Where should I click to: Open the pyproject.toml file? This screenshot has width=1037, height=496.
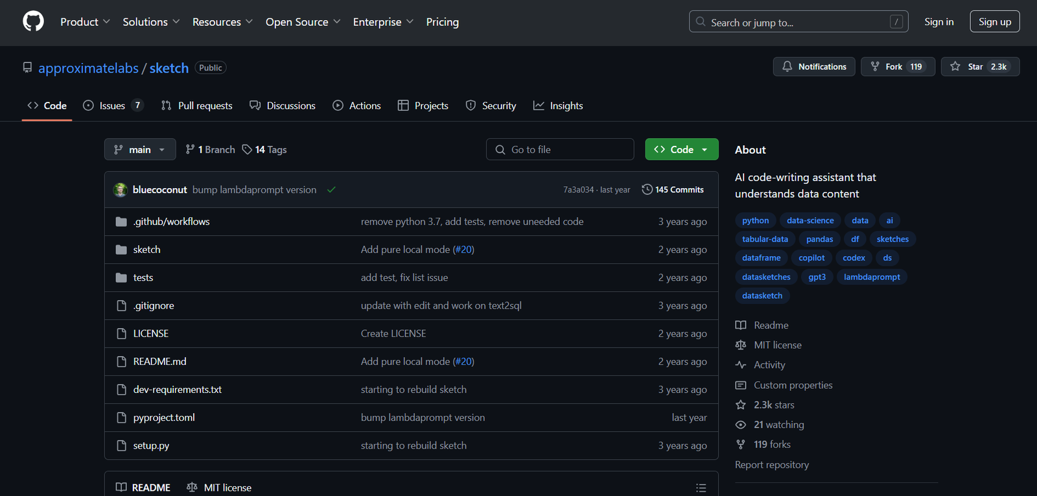(164, 418)
